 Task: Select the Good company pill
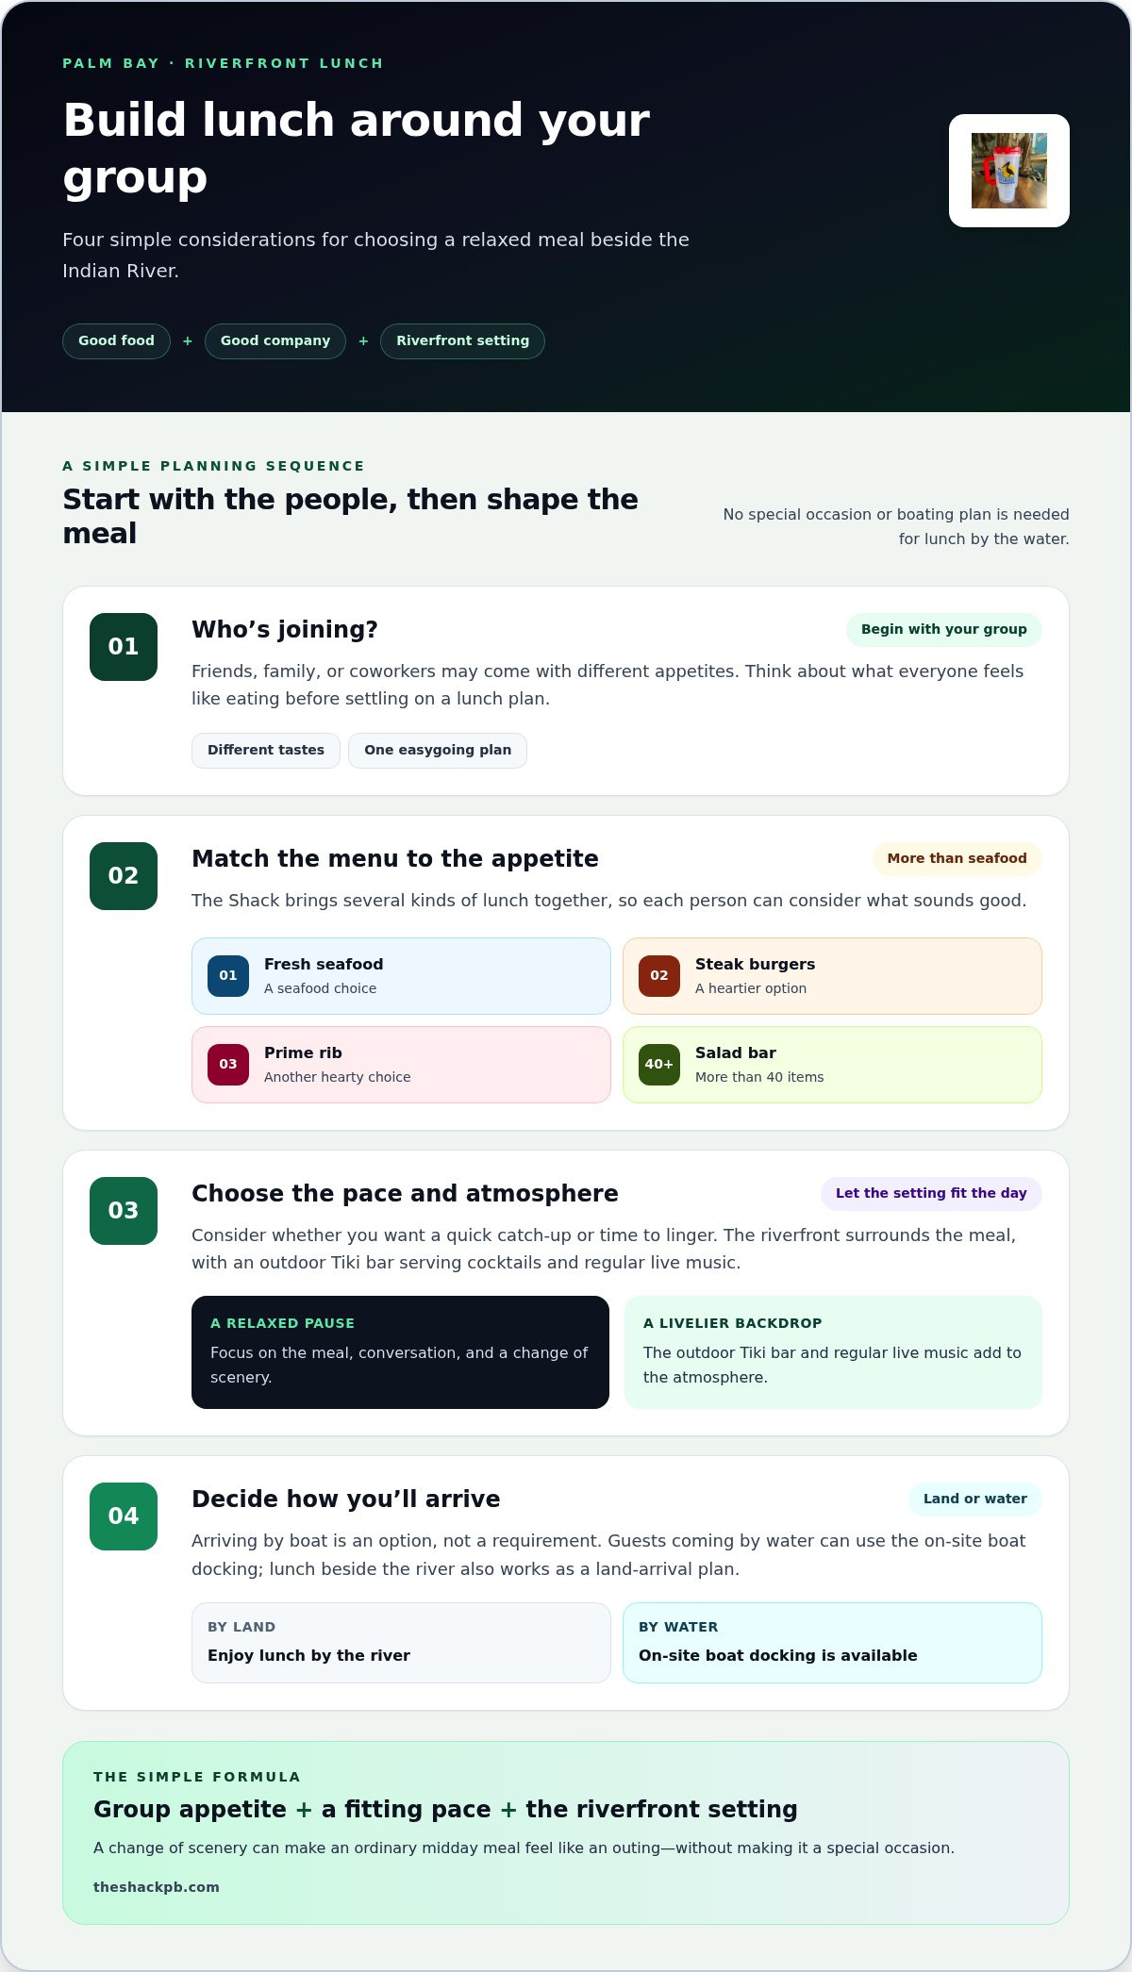(x=275, y=341)
